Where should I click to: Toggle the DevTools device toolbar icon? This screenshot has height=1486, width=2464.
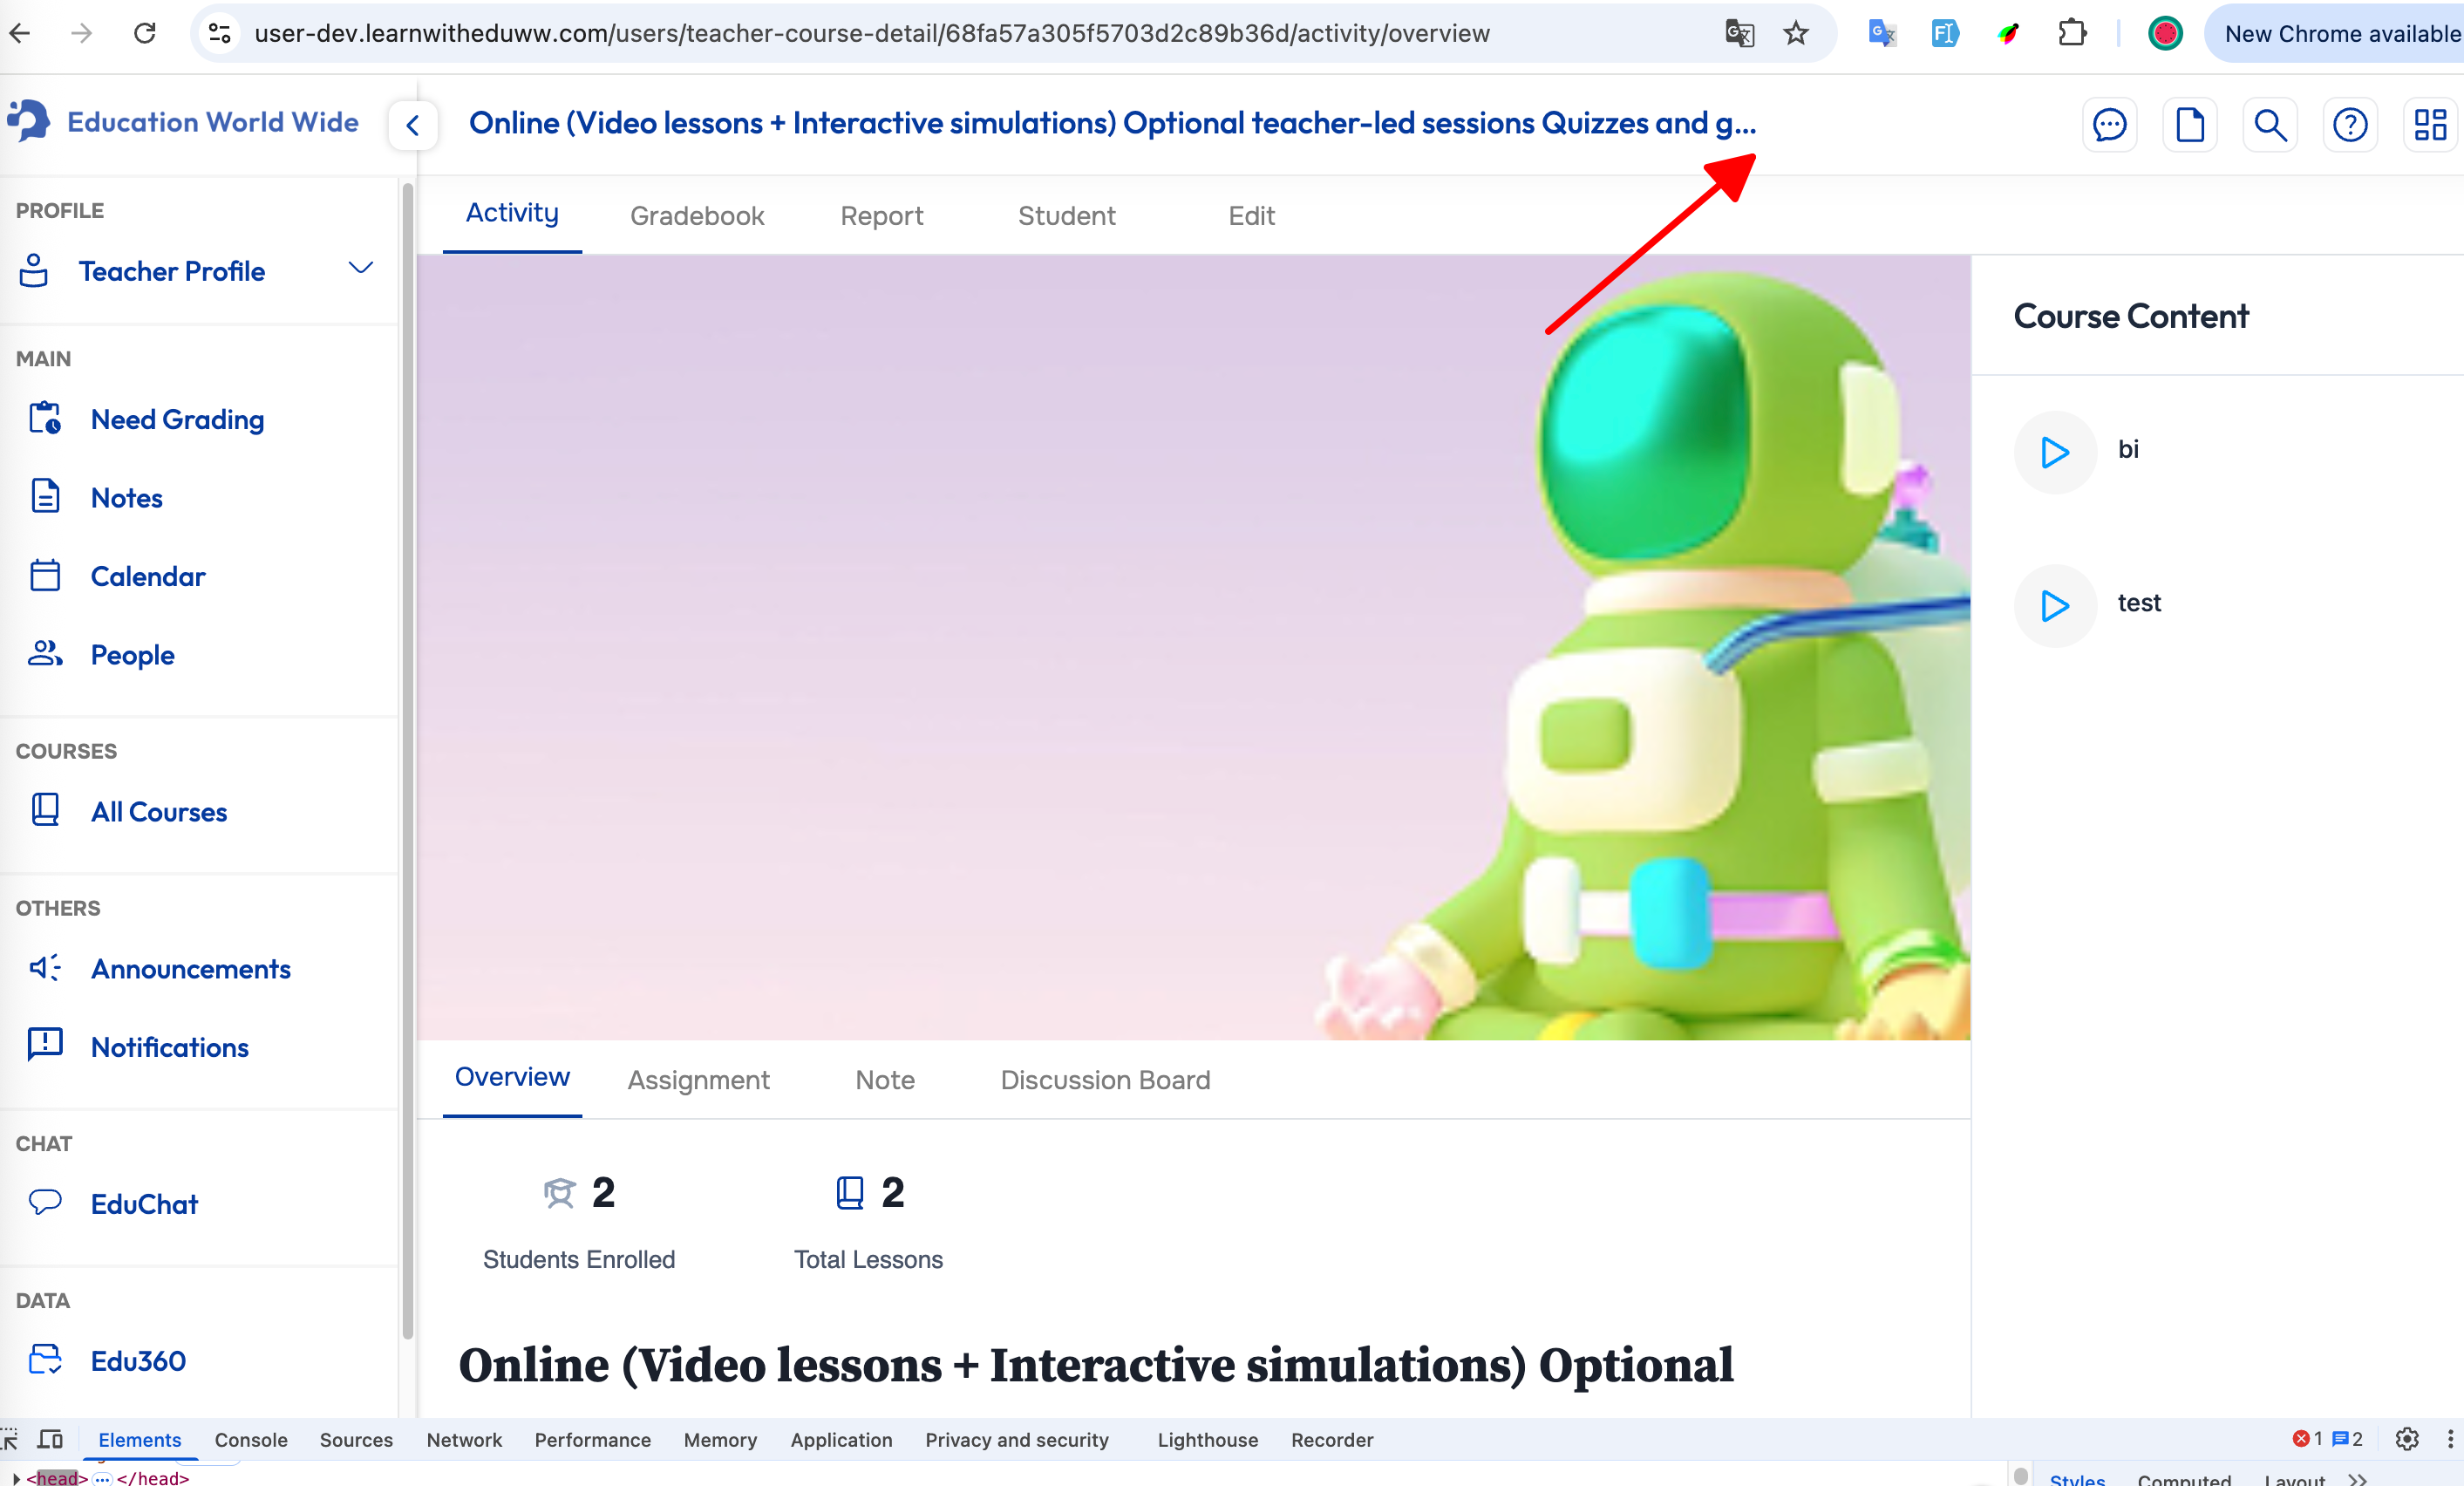(x=50, y=1439)
